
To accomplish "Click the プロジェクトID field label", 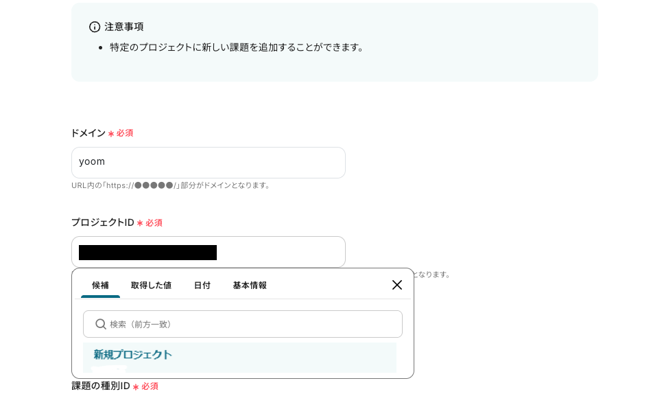I will click(x=103, y=222).
